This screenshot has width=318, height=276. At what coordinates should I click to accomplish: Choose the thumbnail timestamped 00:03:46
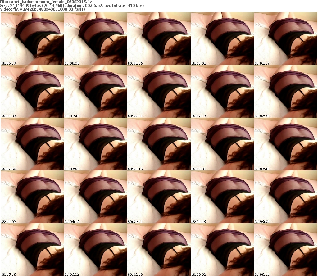point(286,144)
